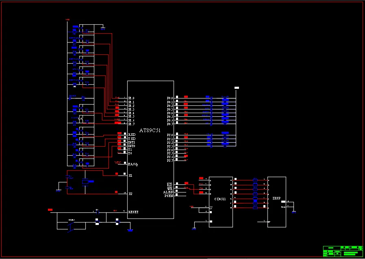Click the P2.6 pin label

(x=170, y=157)
